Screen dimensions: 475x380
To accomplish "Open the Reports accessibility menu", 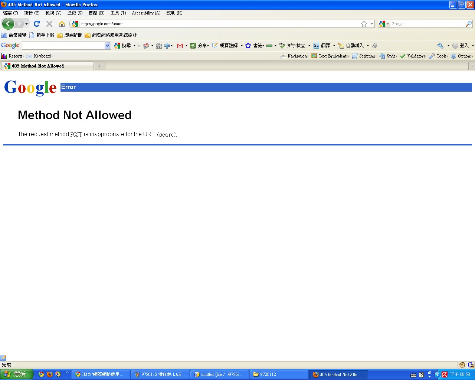I will pos(13,56).
